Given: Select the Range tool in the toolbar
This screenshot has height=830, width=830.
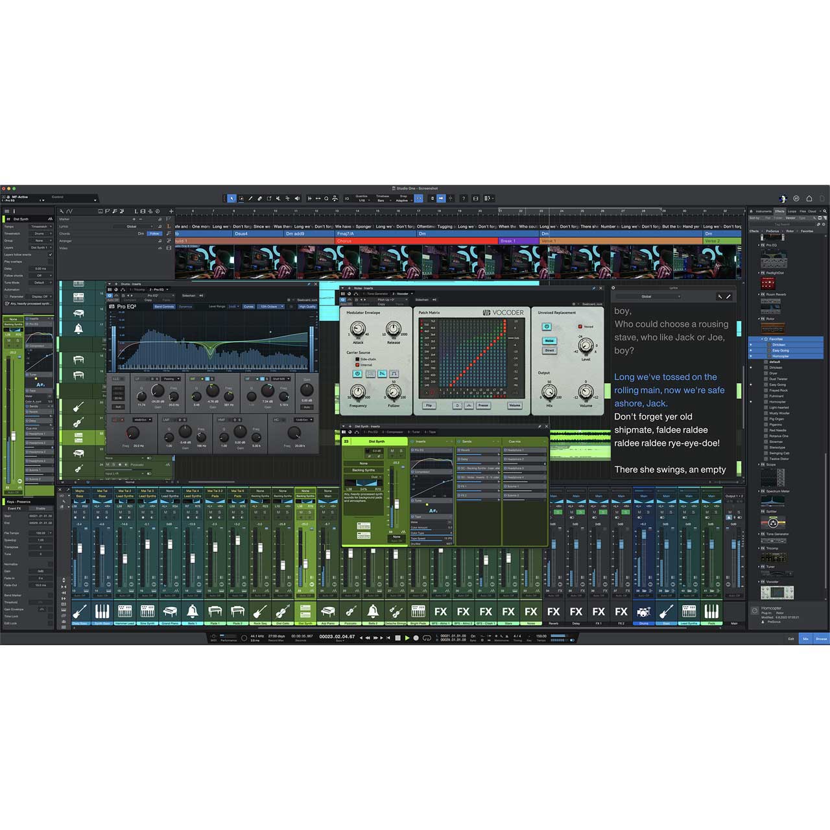Looking at the screenshot, I should coord(241,198).
